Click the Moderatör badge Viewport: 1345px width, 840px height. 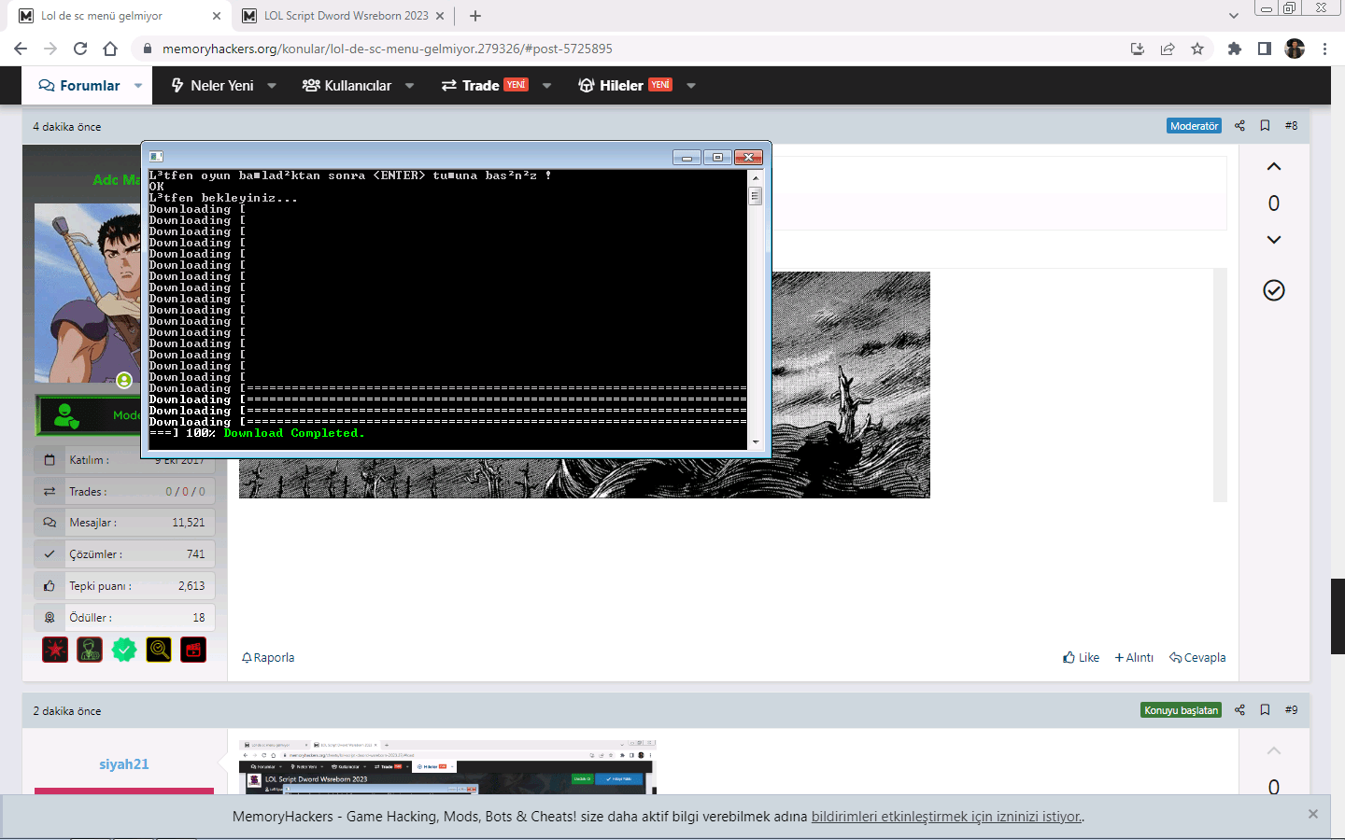[1194, 126]
